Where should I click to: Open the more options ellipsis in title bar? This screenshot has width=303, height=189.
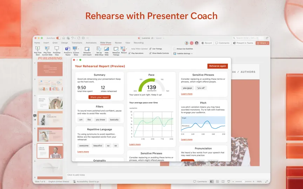(x=88, y=38)
